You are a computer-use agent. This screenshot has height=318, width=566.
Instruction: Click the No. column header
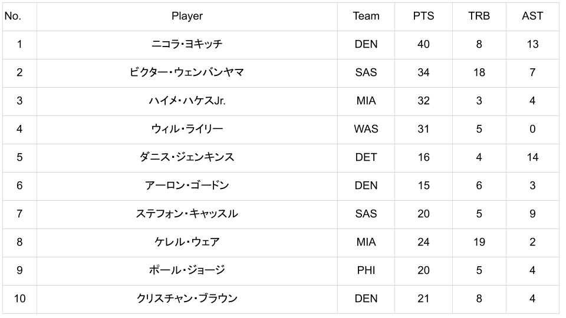[x=12, y=16]
